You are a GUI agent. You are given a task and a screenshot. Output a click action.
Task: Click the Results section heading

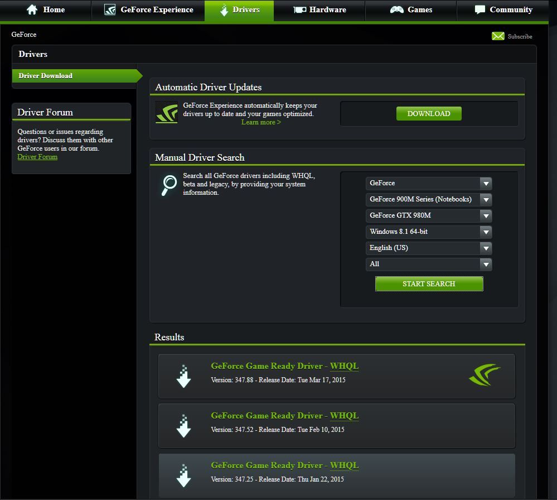click(169, 337)
